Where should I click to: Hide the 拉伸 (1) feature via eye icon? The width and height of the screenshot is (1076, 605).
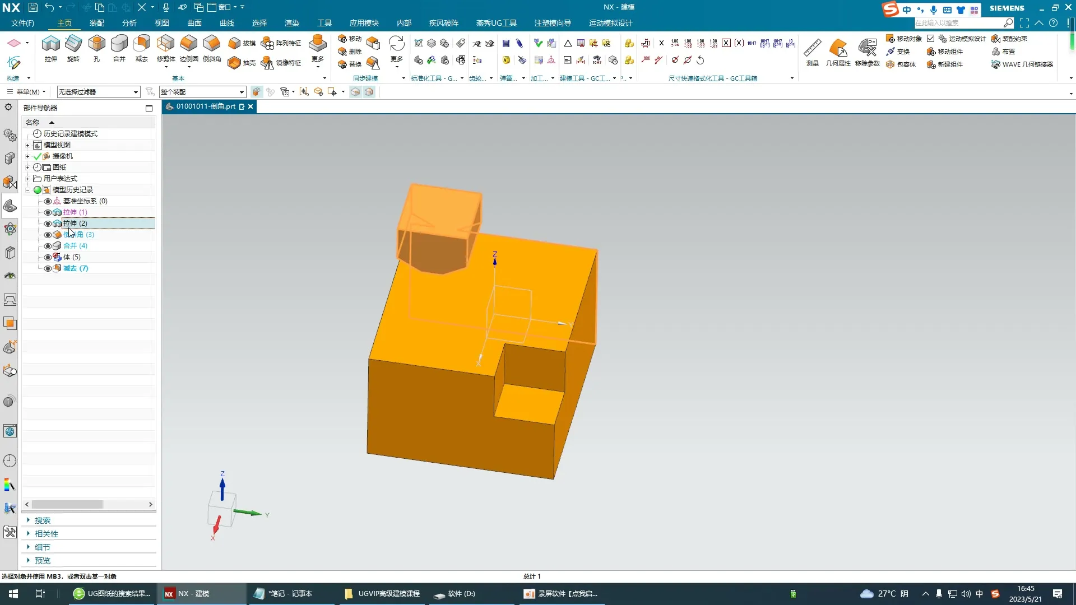(48, 212)
